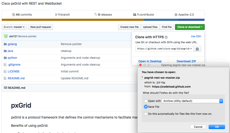Image resolution: width=230 pixels, height=133 pixels.
Task: Click the .gitignore file icon
Action: (5, 65)
